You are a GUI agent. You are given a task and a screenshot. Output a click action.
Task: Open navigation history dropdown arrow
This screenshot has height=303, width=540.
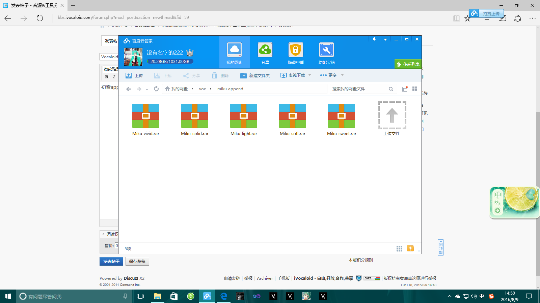147,89
